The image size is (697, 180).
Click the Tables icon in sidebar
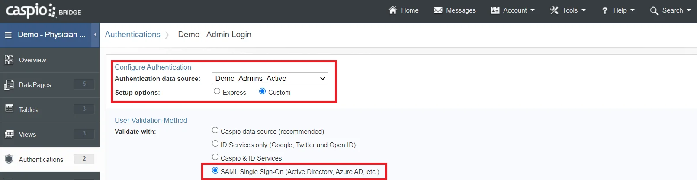point(9,109)
